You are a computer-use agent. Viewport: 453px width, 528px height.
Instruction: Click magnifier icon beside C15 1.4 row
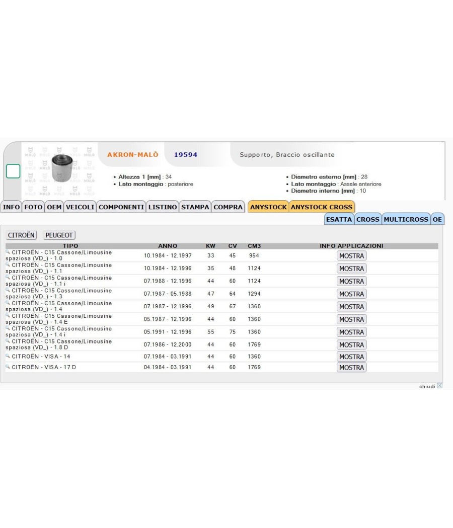pos(8,303)
